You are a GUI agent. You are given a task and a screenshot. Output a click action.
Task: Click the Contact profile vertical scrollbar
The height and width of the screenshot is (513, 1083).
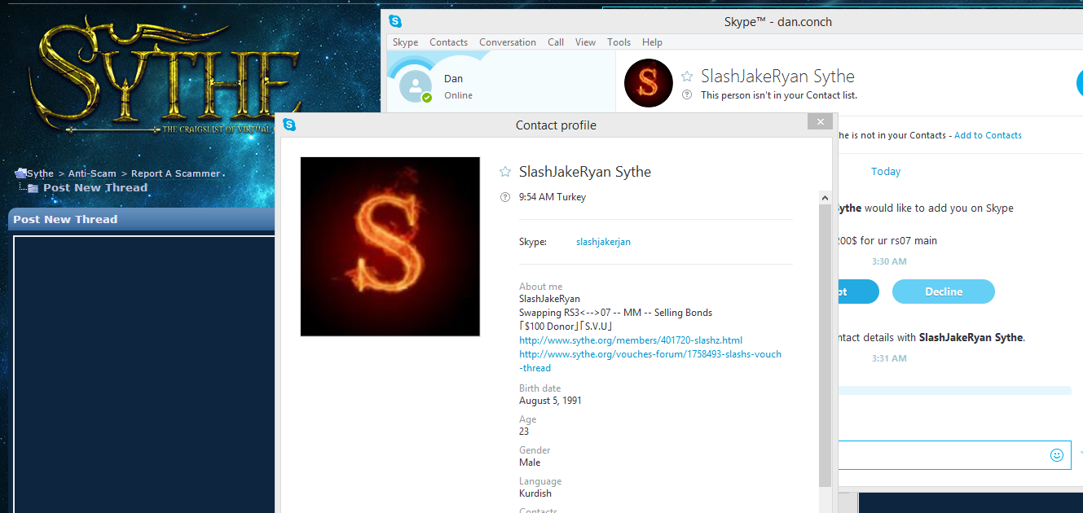pyautogui.click(x=825, y=346)
